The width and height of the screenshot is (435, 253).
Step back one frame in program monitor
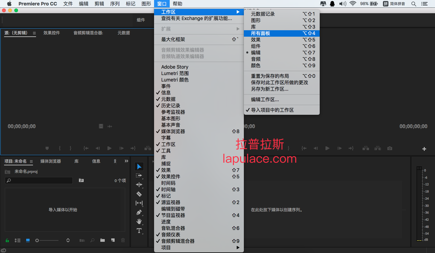[x=316, y=148]
